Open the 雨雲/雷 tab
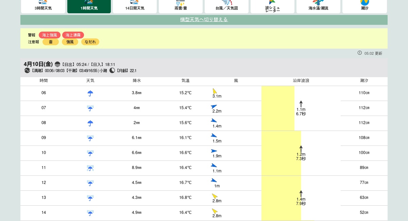 pos(181,6)
